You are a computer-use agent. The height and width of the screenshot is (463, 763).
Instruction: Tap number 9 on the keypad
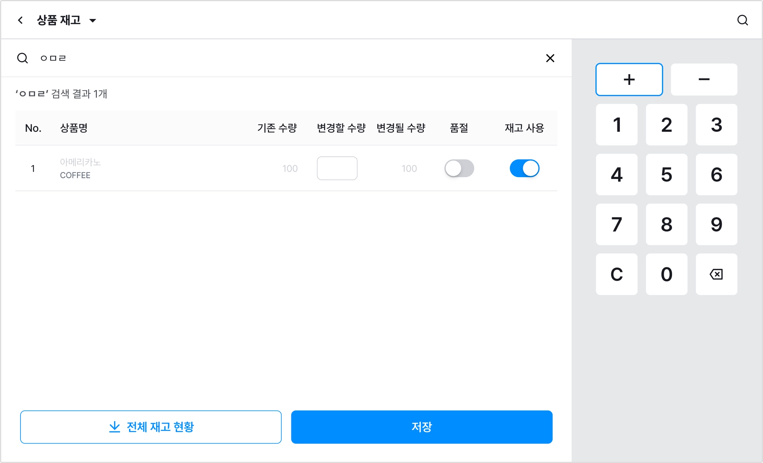716,224
